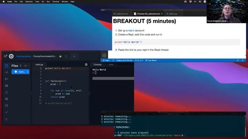Image resolution: width=248 pixels, height=139 pixels.
Task: Run the repl with green play button
Action: pyautogui.click(x=74, y=56)
